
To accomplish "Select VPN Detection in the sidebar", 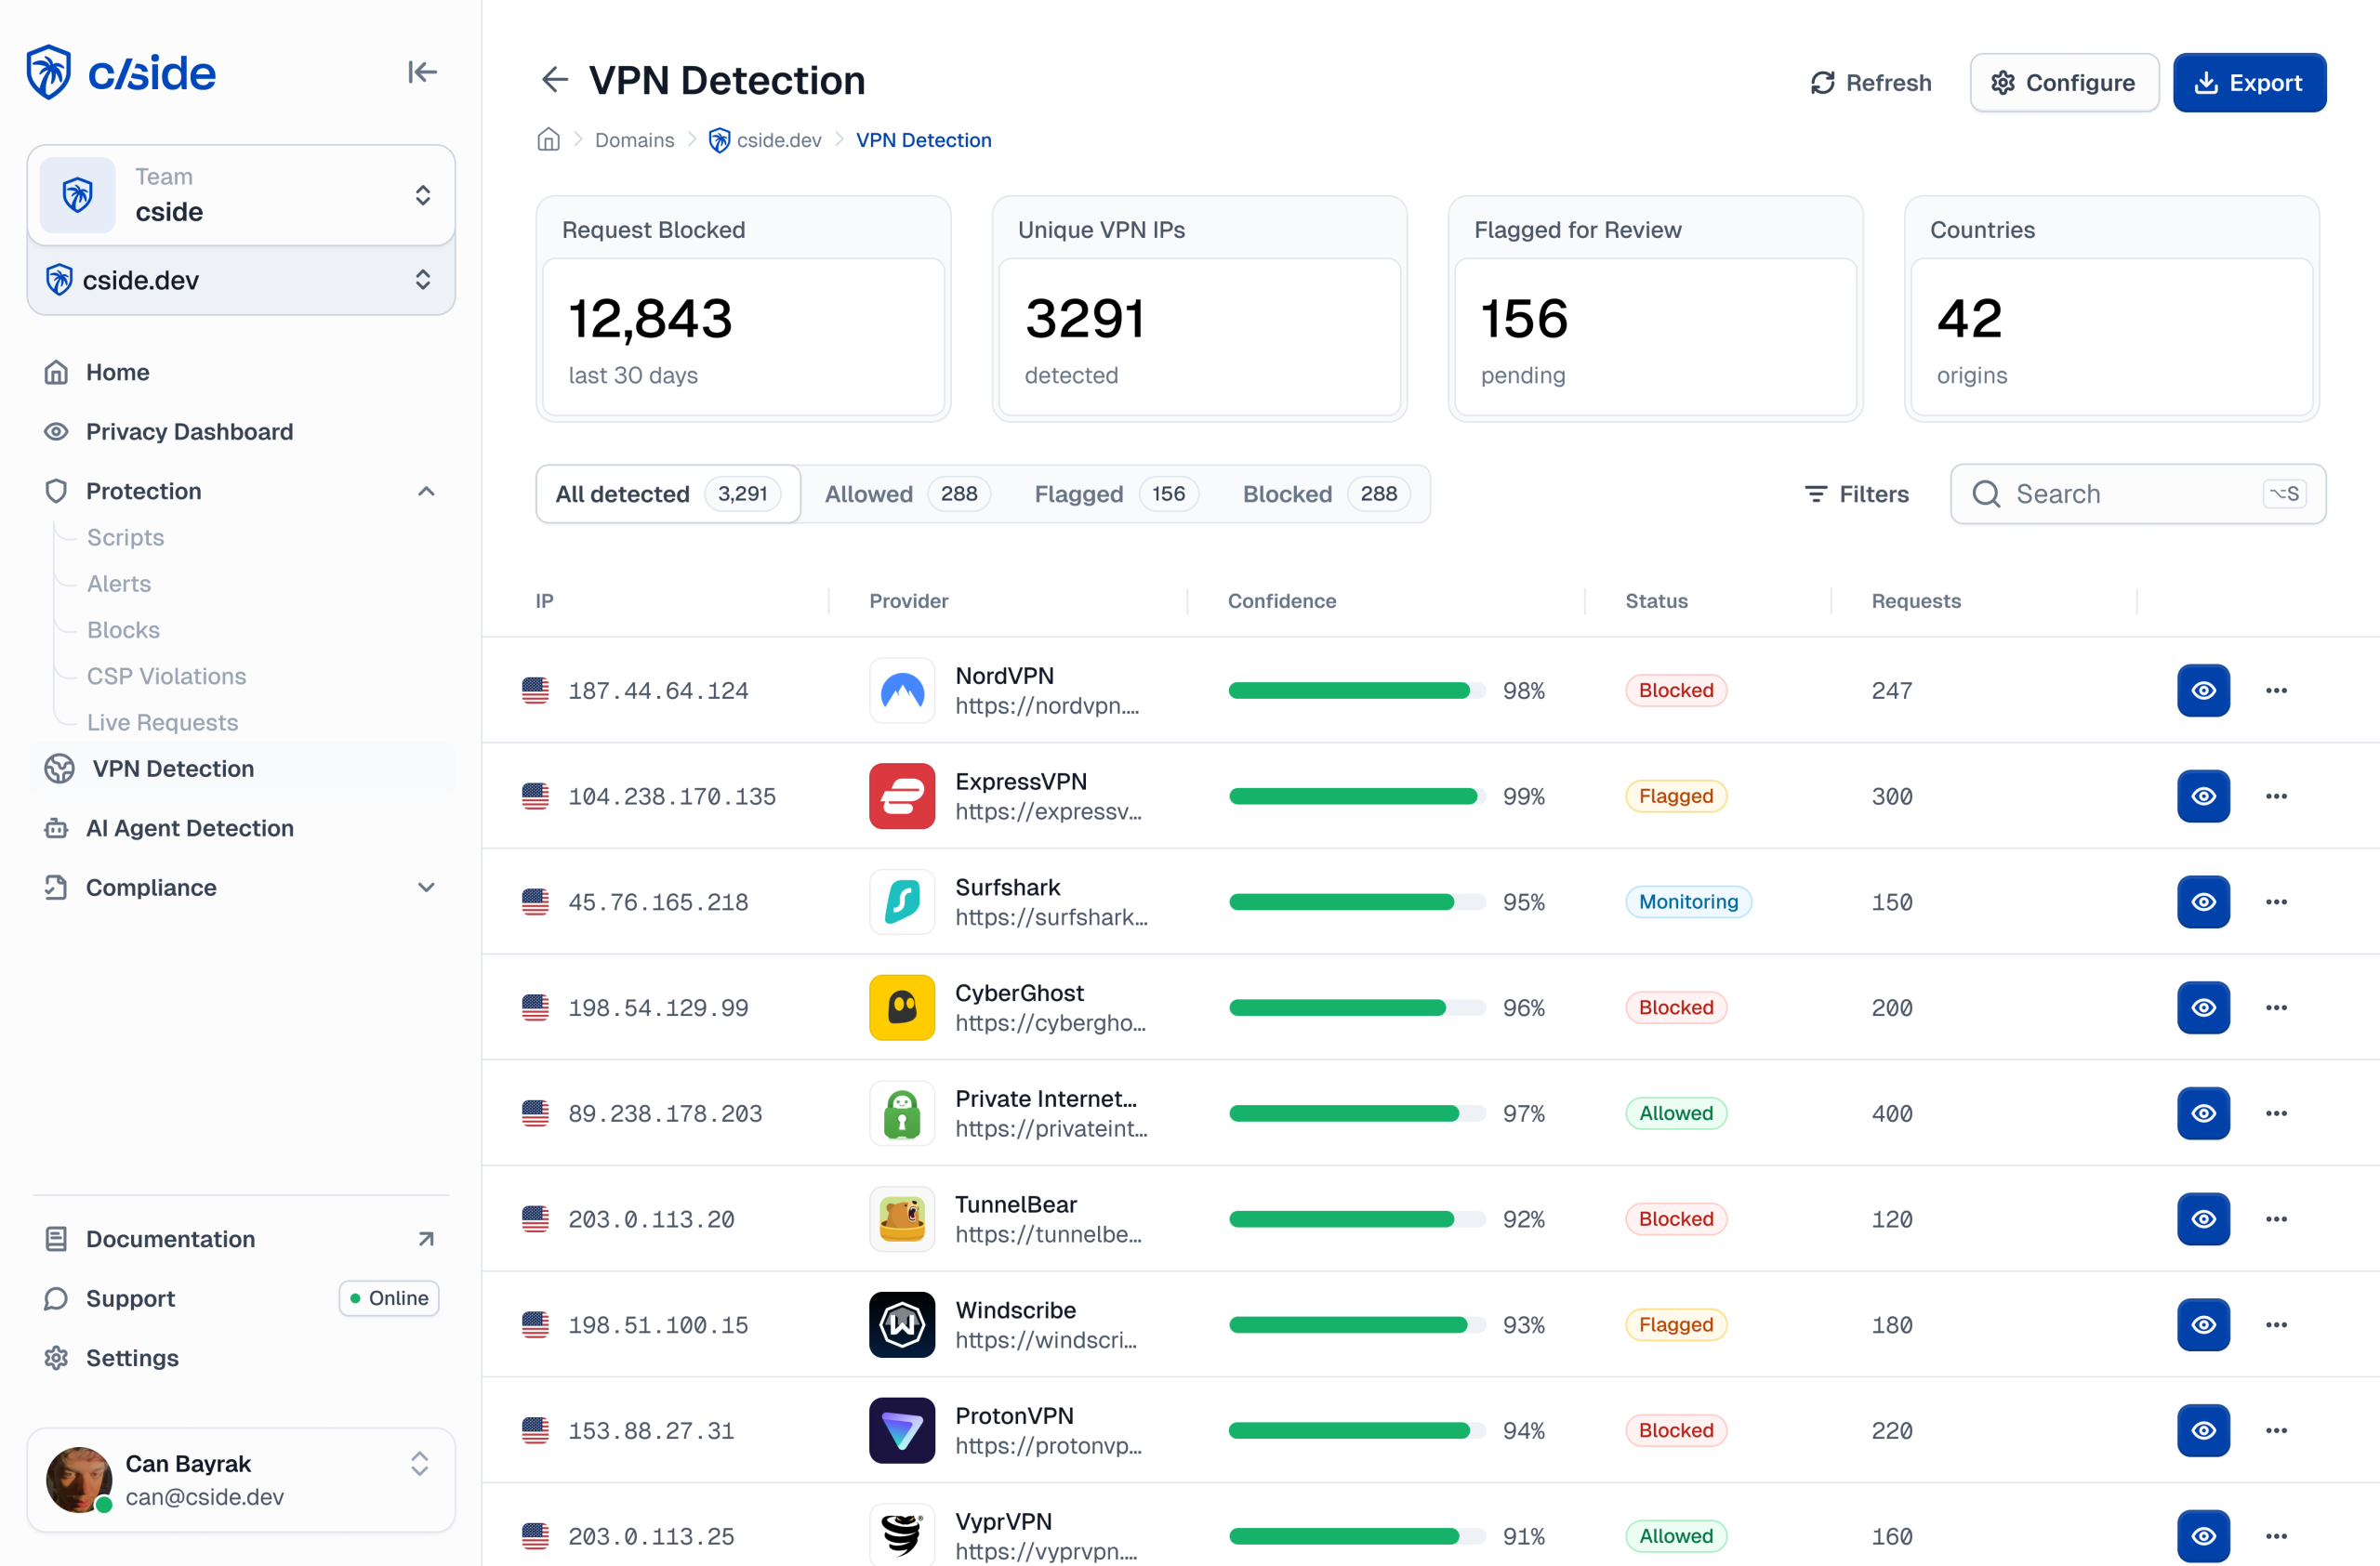I will [x=172, y=768].
